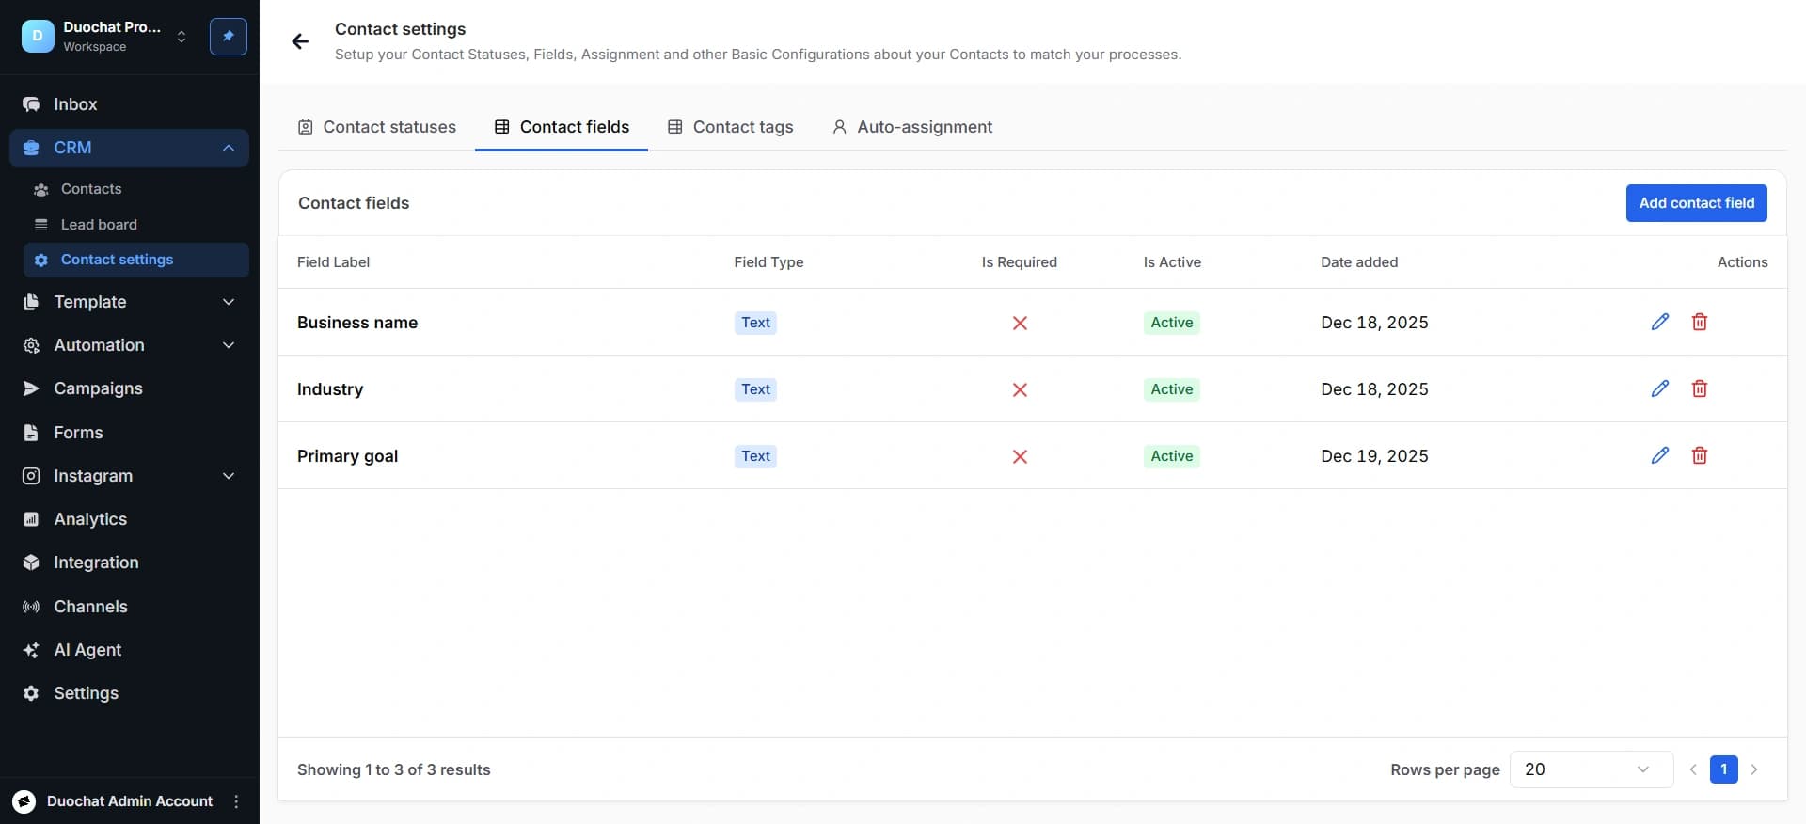Open the Campaigns menu item
The width and height of the screenshot is (1806, 824).
(129, 388)
